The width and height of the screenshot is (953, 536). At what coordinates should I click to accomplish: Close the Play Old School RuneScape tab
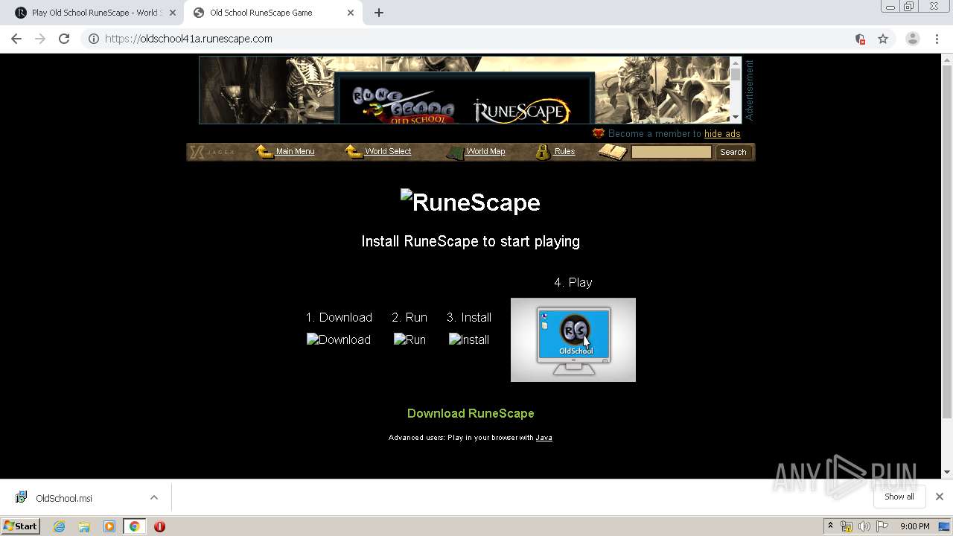pyautogui.click(x=172, y=13)
